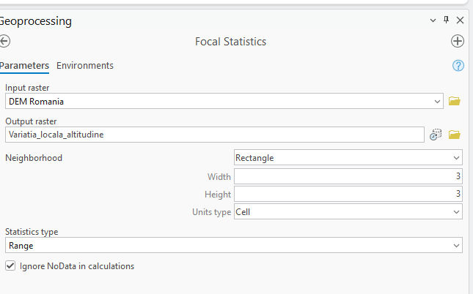
Task: Click the neighborhood Width field
Action: (x=348, y=176)
